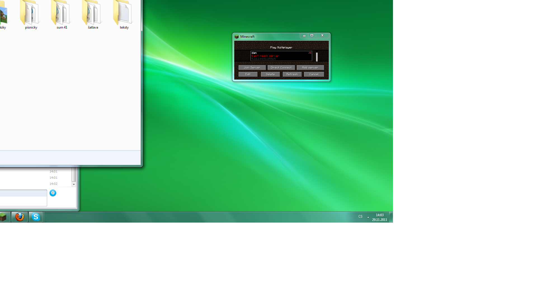The width and height of the screenshot is (537, 302).
Task: Click server address 5.22.144.51:25565
Action: (263, 59)
